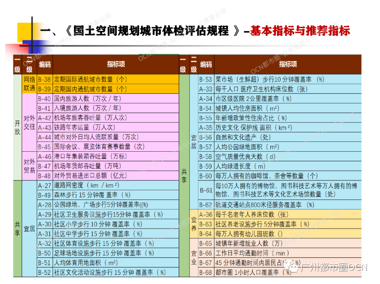
Task: Select the code cell "B-68"
Action: pyautogui.click(x=206, y=272)
